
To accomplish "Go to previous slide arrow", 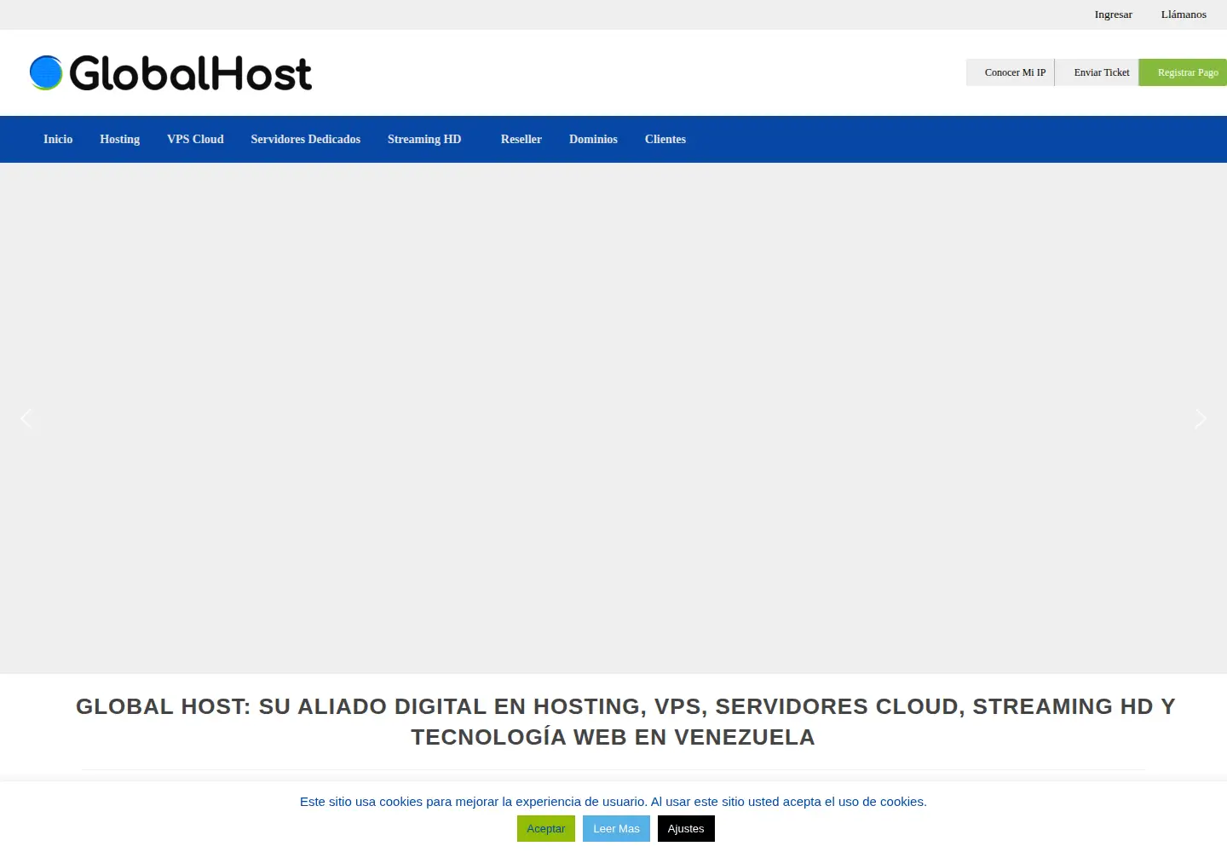I will tap(26, 418).
